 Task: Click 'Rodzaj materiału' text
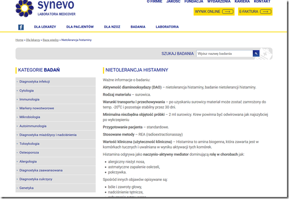(117, 95)
